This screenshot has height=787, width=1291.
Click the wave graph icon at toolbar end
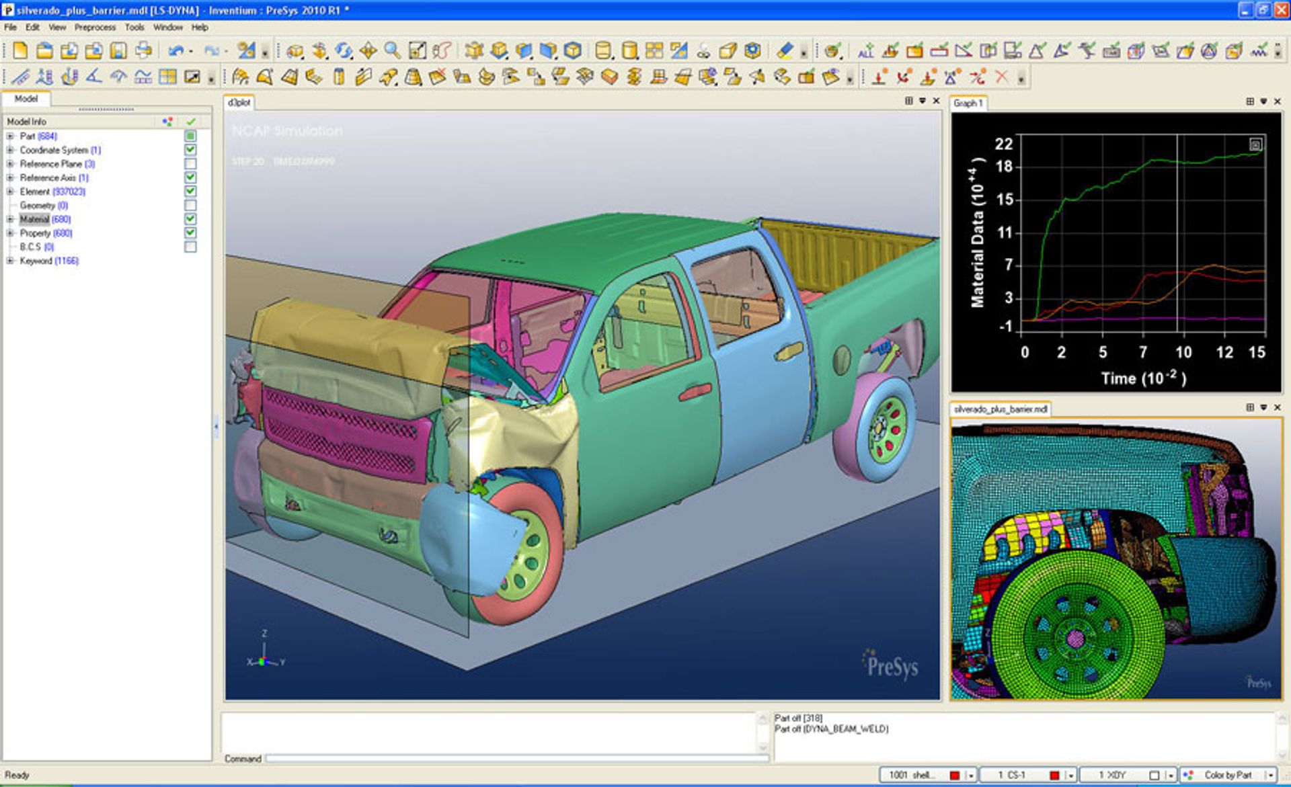click(1259, 50)
